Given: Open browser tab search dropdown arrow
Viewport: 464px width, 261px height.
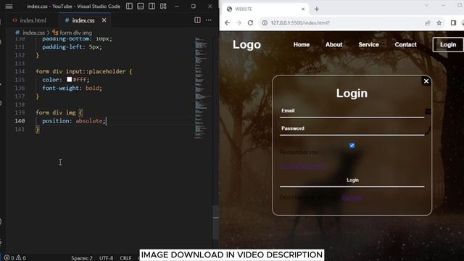Looking at the screenshot, I should tap(426, 5).
